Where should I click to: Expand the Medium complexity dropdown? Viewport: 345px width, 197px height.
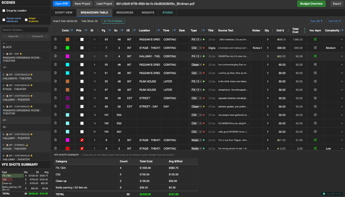point(341,48)
